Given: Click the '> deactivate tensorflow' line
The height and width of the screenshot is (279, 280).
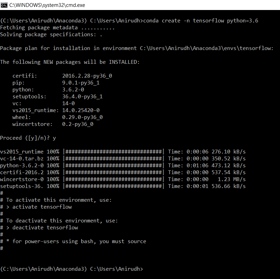Looking at the screenshot, I should coord(42,228).
